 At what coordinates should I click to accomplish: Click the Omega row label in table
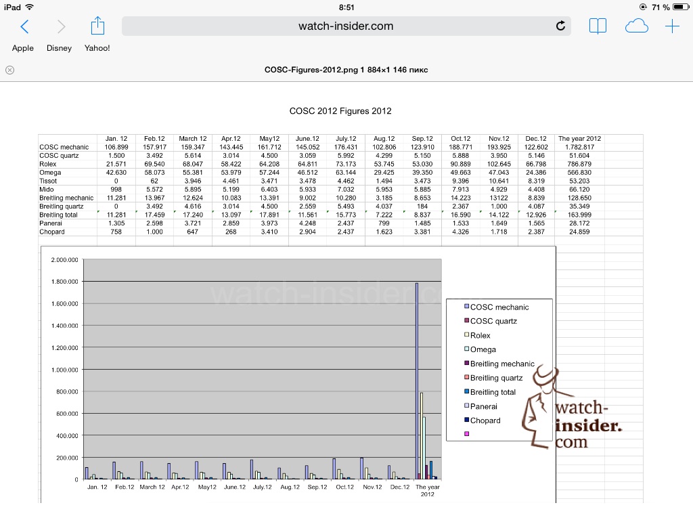[51, 173]
